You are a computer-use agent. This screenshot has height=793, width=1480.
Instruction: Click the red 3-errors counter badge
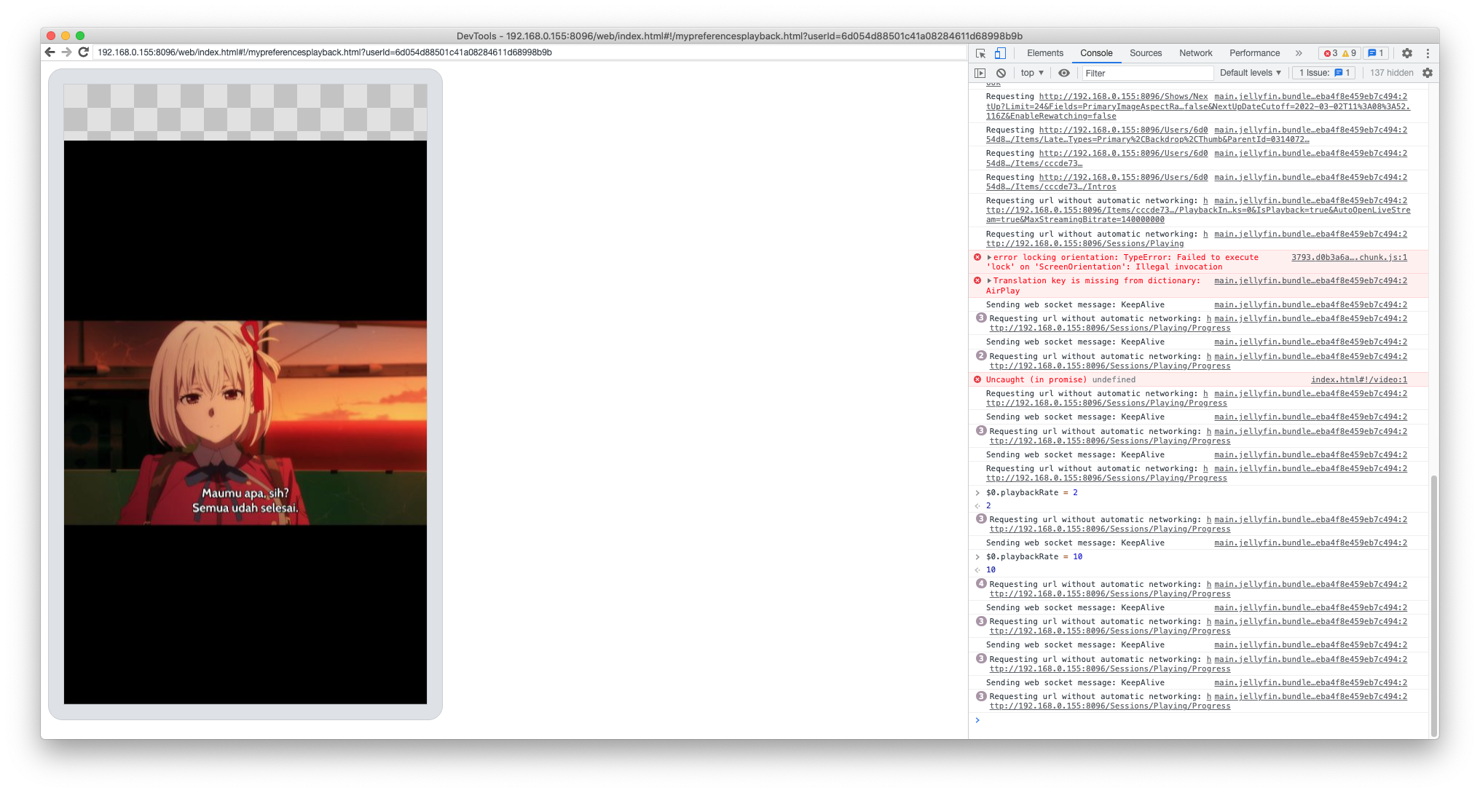click(1332, 53)
